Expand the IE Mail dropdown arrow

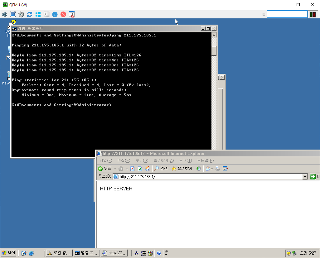[x=212, y=169]
